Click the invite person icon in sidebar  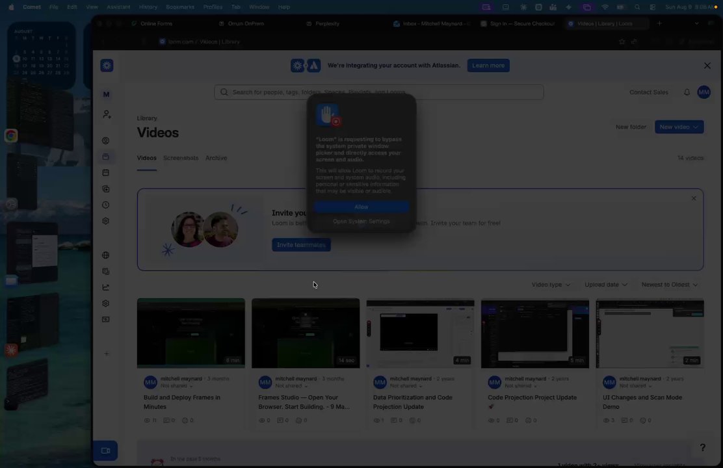pos(107,114)
